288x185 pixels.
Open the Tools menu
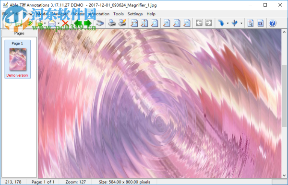click(119, 14)
